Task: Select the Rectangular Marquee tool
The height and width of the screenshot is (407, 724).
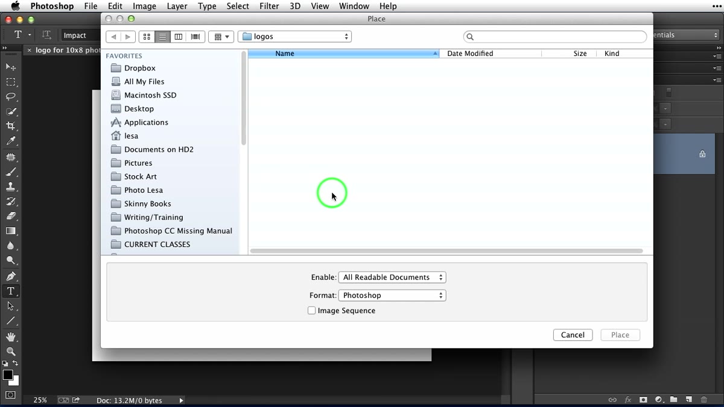Action: point(11,82)
